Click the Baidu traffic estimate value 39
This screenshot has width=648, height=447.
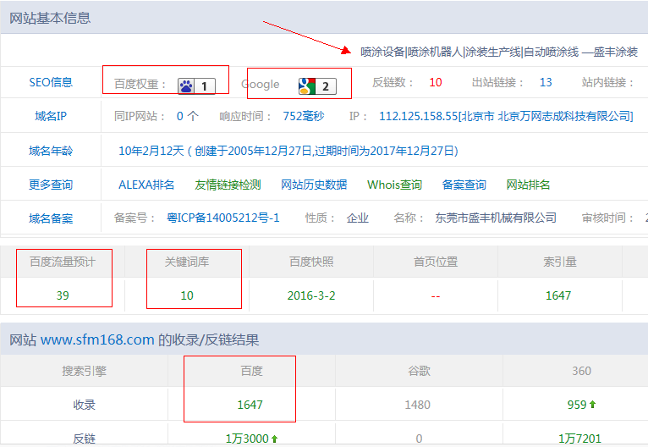pyautogui.click(x=63, y=295)
